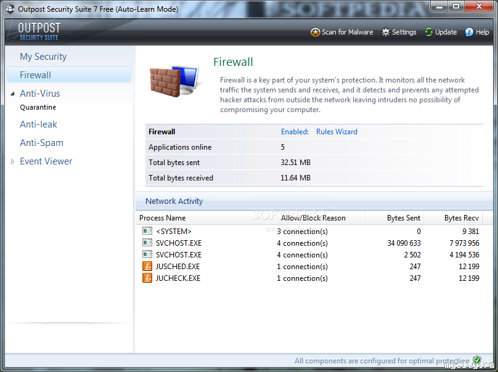Open the Rules Wizard link
The height and width of the screenshot is (372, 498).
tap(337, 132)
